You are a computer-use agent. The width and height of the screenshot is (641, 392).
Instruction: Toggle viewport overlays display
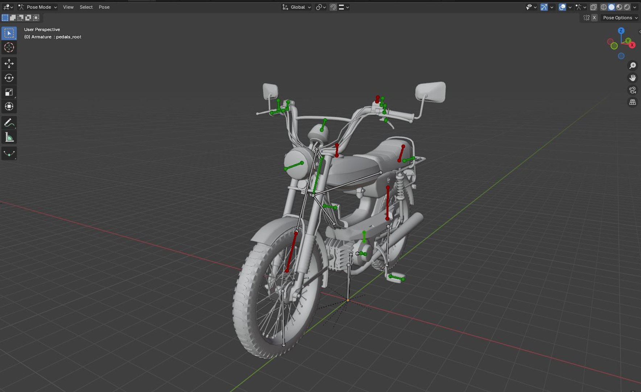tap(562, 7)
